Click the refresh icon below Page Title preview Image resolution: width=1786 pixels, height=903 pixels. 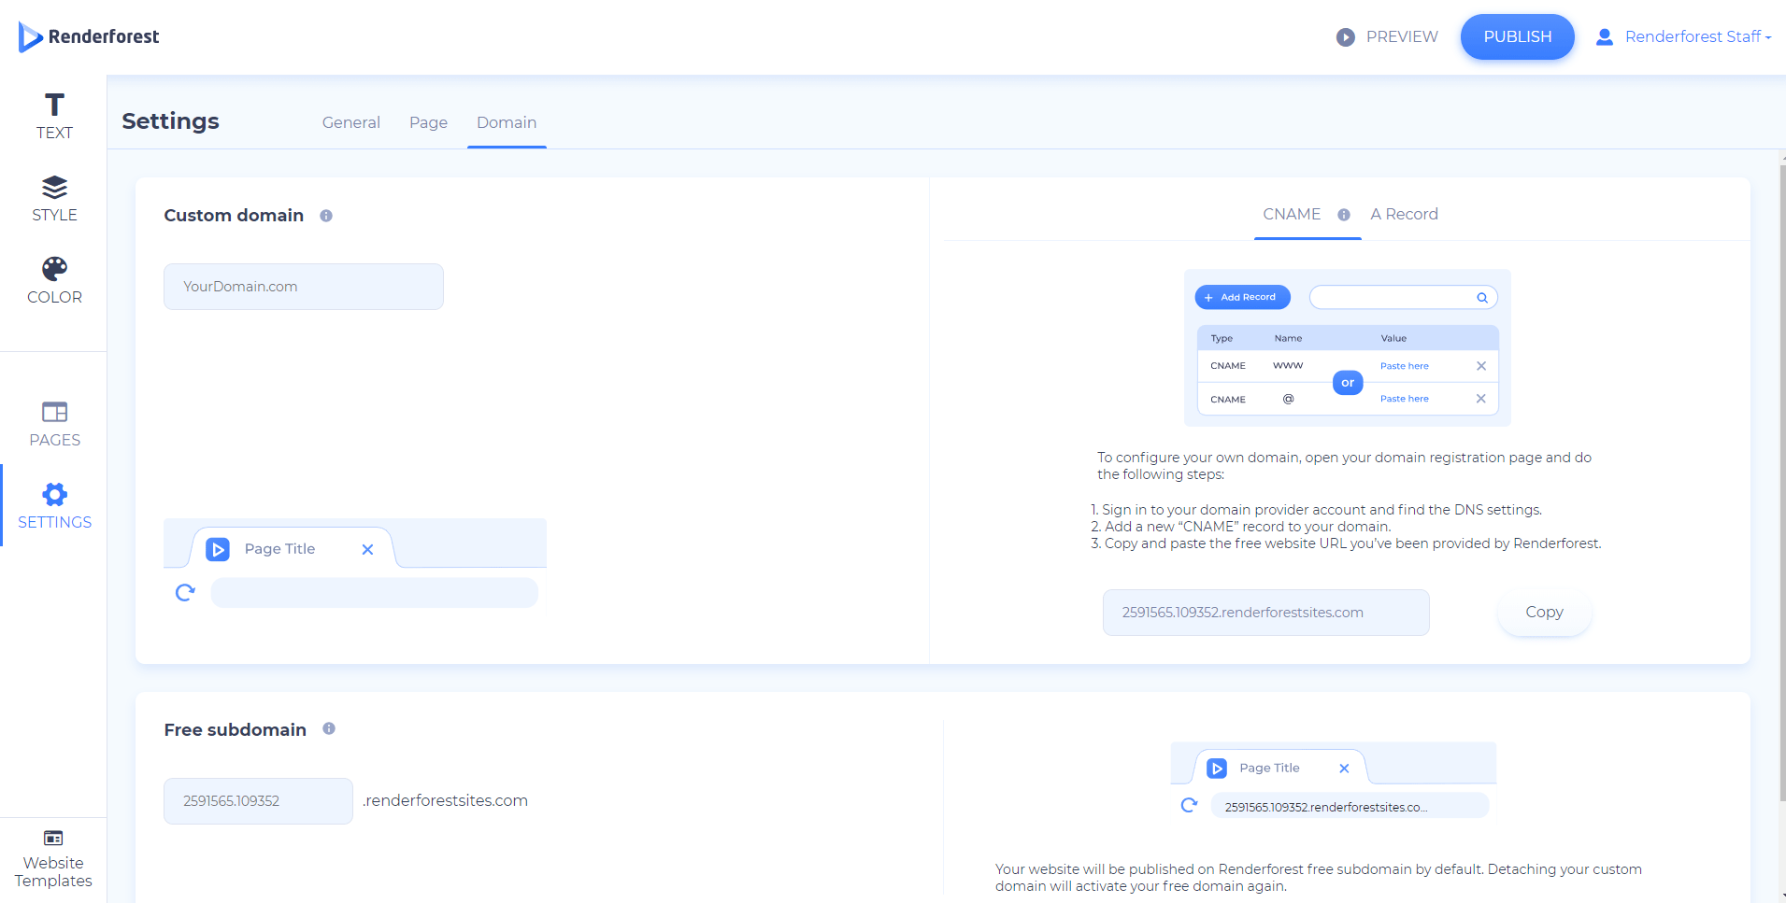pyautogui.click(x=185, y=592)
